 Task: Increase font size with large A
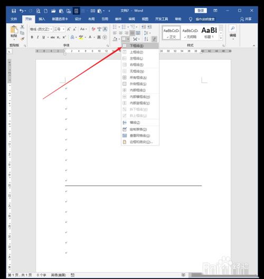(69, 29)
